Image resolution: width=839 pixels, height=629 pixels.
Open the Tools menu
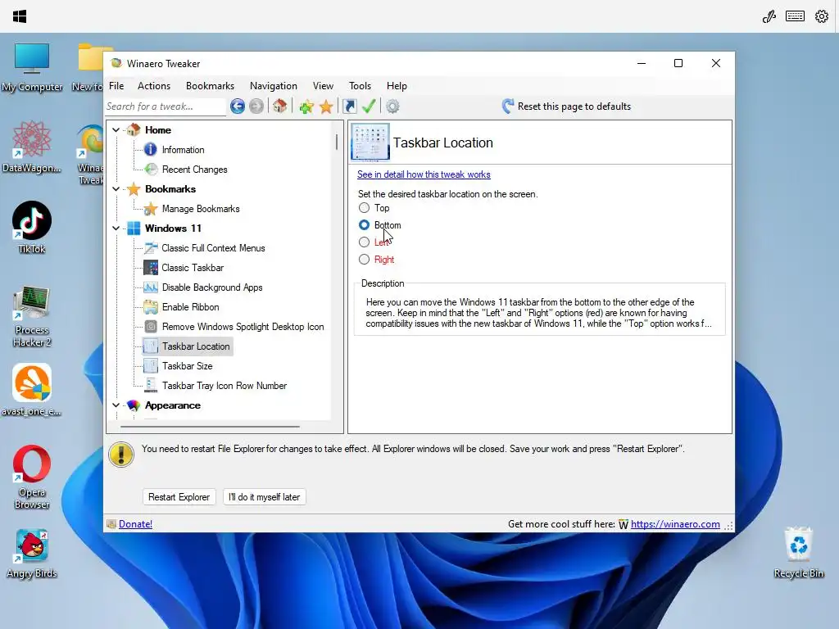360,86
